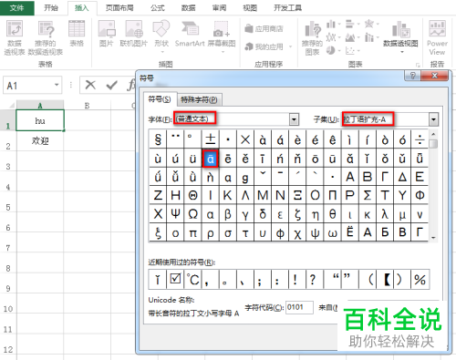Click the Power View icon
The width and height of the screenshot is (456, 360).
tap(437, 38)
